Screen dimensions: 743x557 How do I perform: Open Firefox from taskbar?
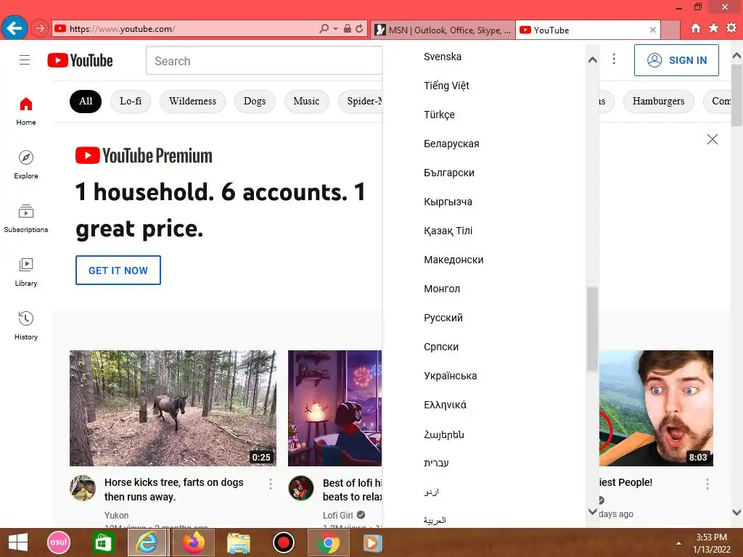[193, 542]
